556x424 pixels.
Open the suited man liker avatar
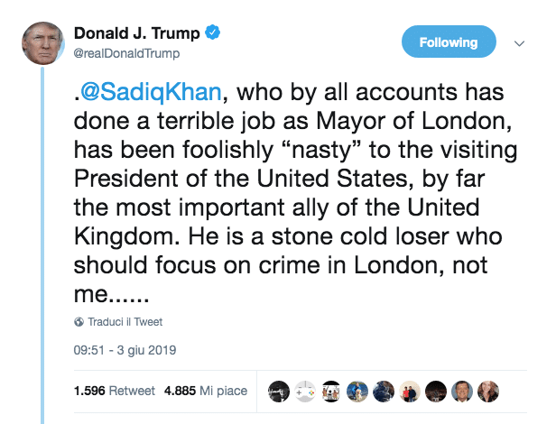[460, 391]
